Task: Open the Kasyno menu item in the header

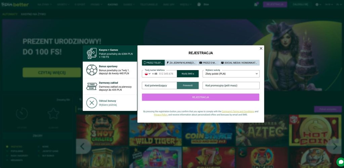Action: point(113,5)
